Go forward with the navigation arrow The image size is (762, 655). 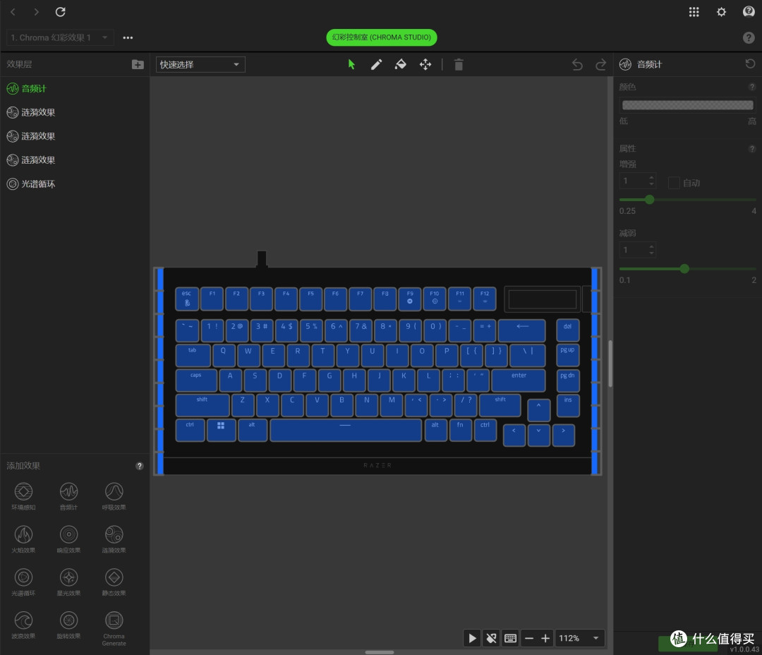click(37, 12)
